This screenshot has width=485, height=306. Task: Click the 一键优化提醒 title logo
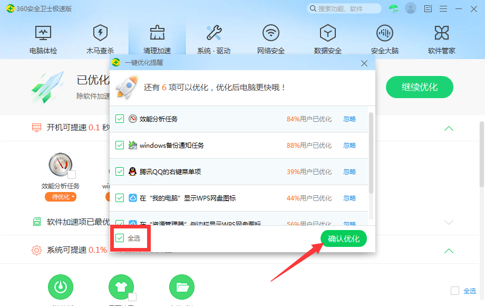point(117,62)
